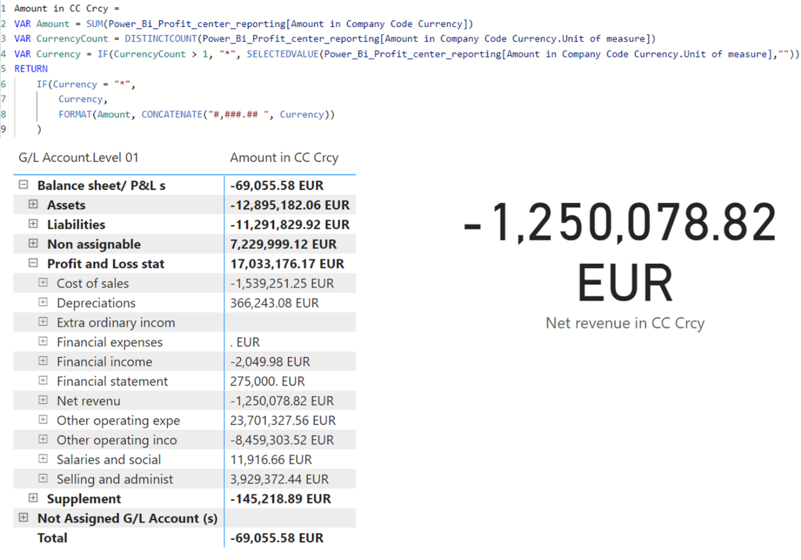Select the Supplement label
The image size is (801, 560).
click(84, 499)
